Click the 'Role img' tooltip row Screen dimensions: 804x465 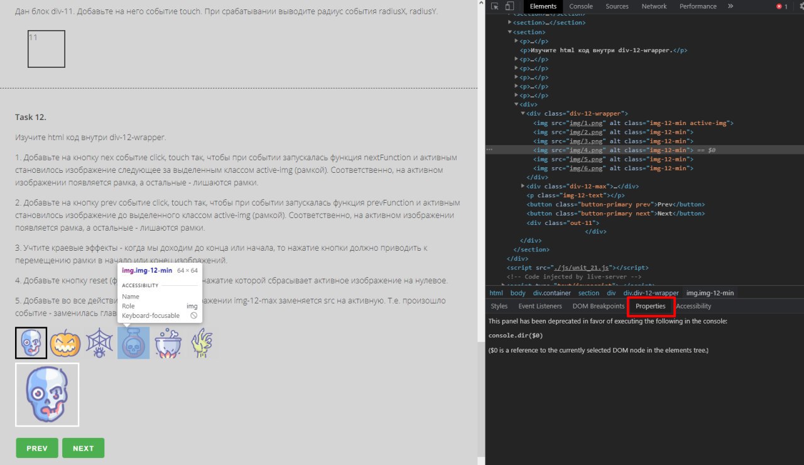click(160, 306)
